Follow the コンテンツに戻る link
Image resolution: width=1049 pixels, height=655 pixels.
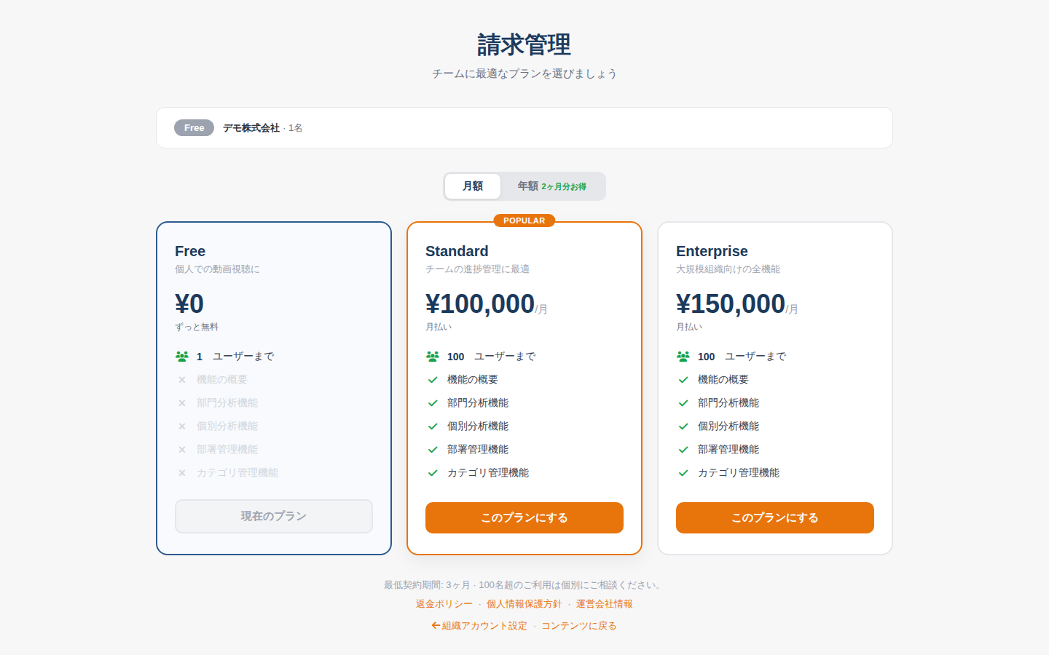579,626
